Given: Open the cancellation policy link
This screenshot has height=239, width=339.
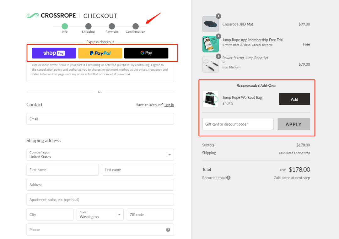Looking at the screenshot, I should (x=50, y=70).
